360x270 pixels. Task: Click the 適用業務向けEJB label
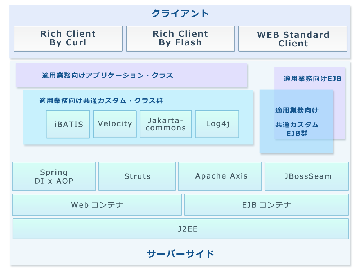tap(312, 79)
